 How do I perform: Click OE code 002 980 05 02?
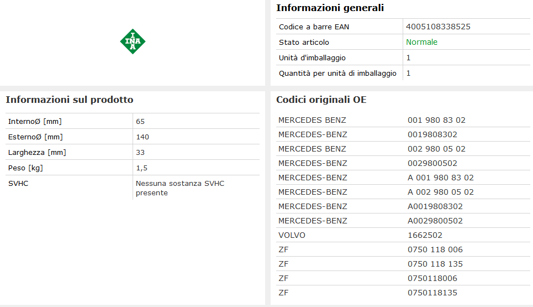(436, 149)
